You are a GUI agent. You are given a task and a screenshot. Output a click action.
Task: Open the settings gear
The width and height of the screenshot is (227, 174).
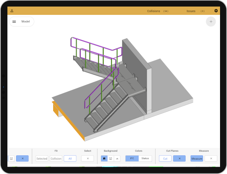[x=216, y=11]
